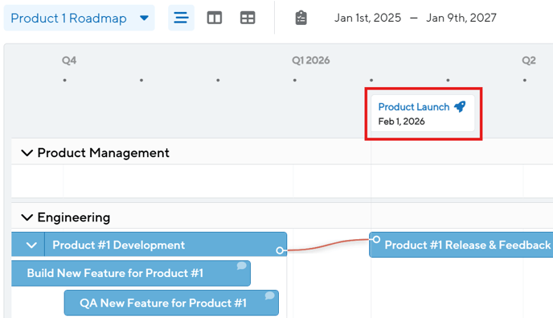Click the rocket icon on Product Launch
This screenshot has width=553, height=318.
460,106
